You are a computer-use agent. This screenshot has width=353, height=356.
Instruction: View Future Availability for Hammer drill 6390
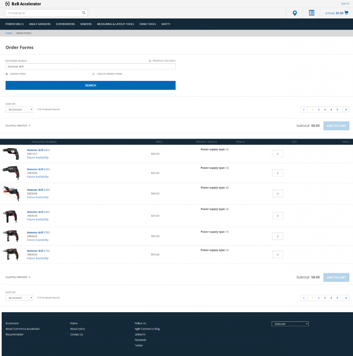coord(38,197)
